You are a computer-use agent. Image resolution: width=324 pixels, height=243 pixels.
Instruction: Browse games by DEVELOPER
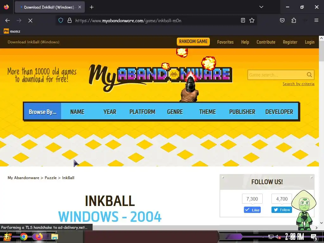[279, 112]
